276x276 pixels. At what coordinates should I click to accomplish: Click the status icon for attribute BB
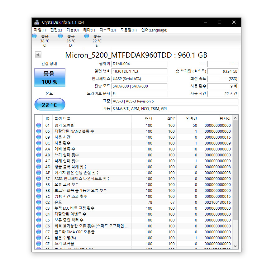click(39, 190)
